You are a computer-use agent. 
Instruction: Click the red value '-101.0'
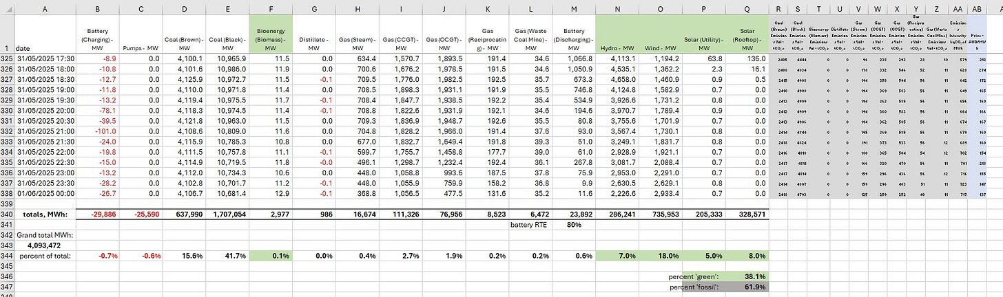tap(97, 132)
